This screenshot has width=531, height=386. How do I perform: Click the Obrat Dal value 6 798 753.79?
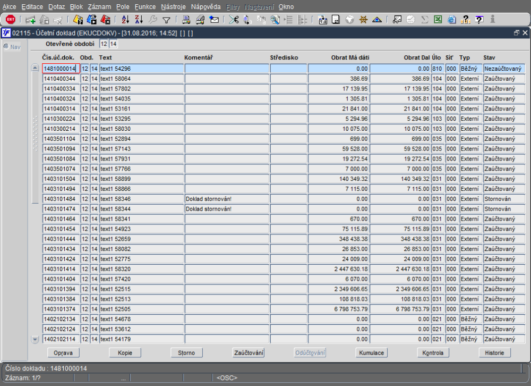[400, 309]
